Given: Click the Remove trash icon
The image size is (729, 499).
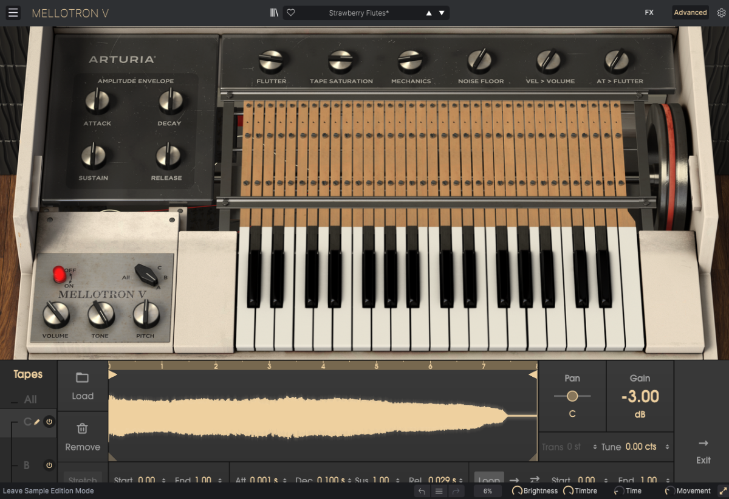Looking at the screenshot, I should click(83, 428).
